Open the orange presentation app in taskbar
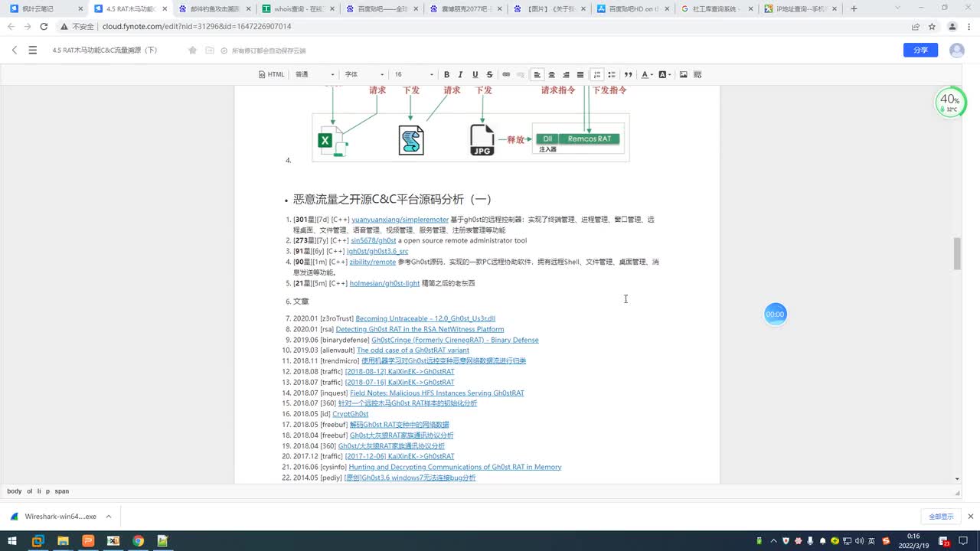 click(87, 541)
